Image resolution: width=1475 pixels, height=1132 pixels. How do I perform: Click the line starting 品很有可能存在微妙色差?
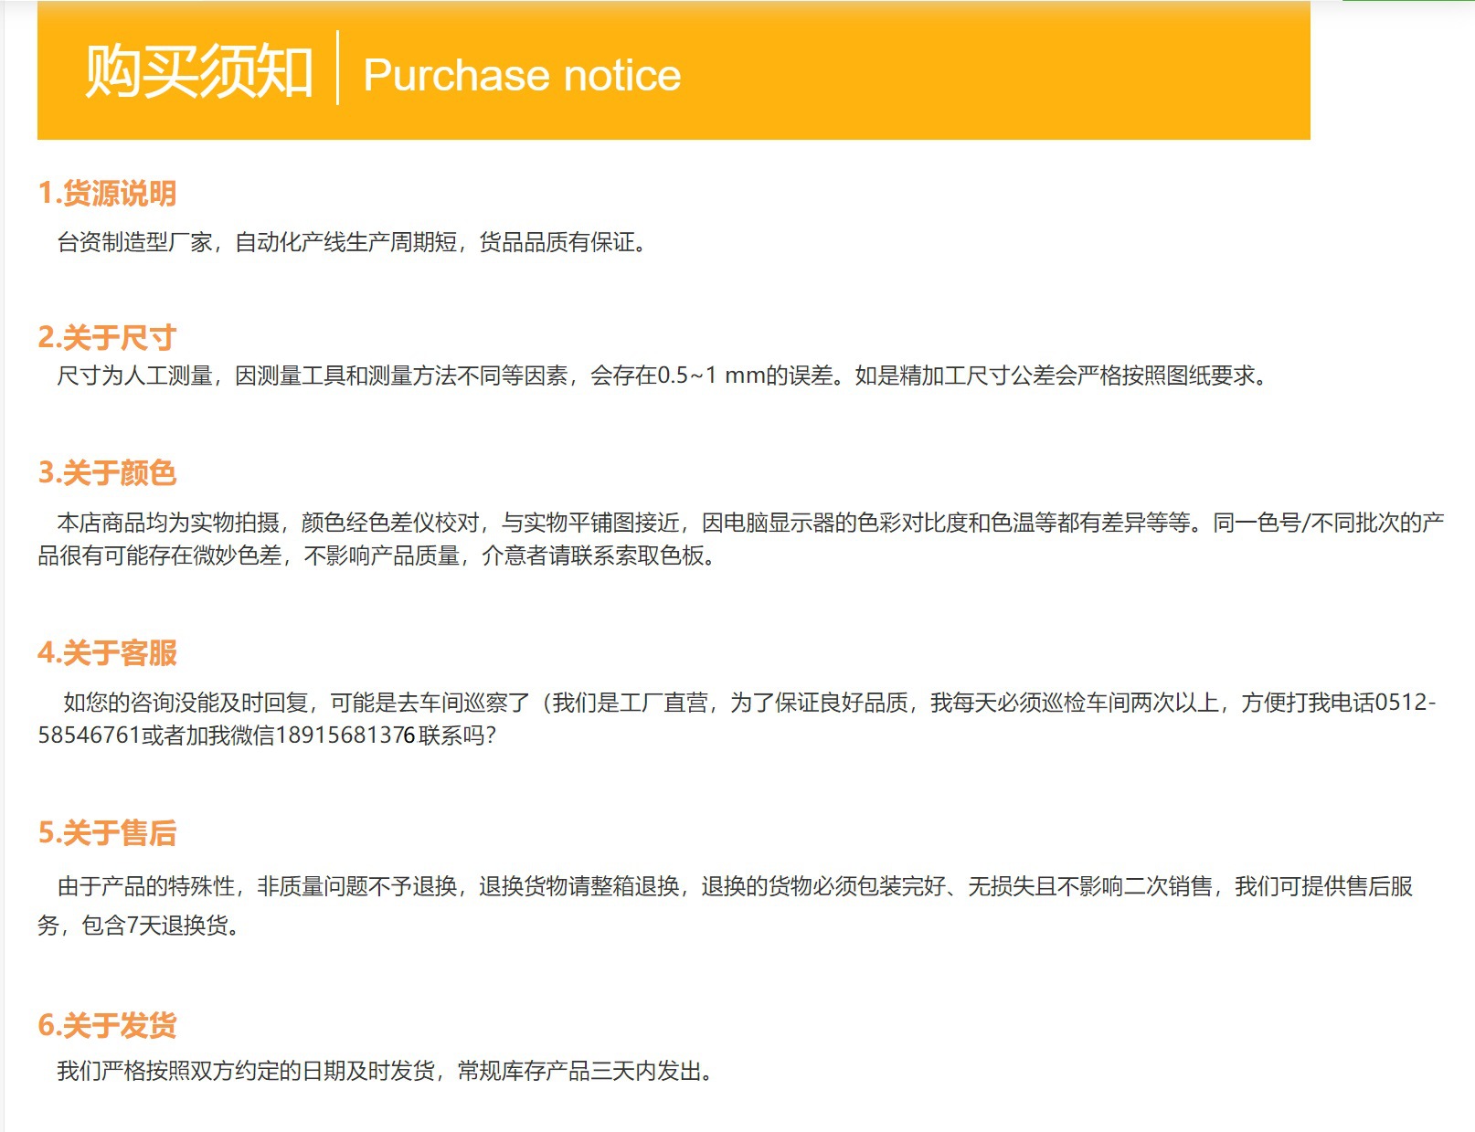(377, 555)
